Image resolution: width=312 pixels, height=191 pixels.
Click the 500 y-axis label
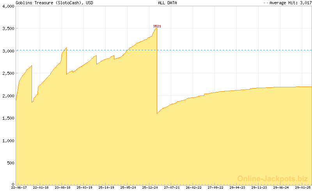[x=10, y=163]
